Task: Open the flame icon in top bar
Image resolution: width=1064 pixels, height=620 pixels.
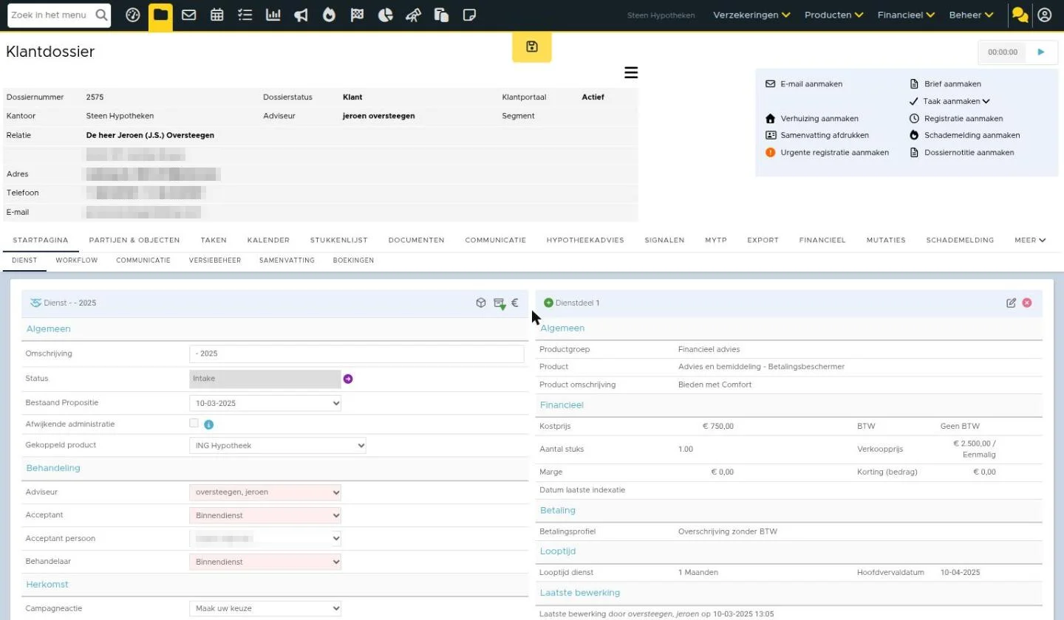Action: pyautogui.click(x=330, y=15)
